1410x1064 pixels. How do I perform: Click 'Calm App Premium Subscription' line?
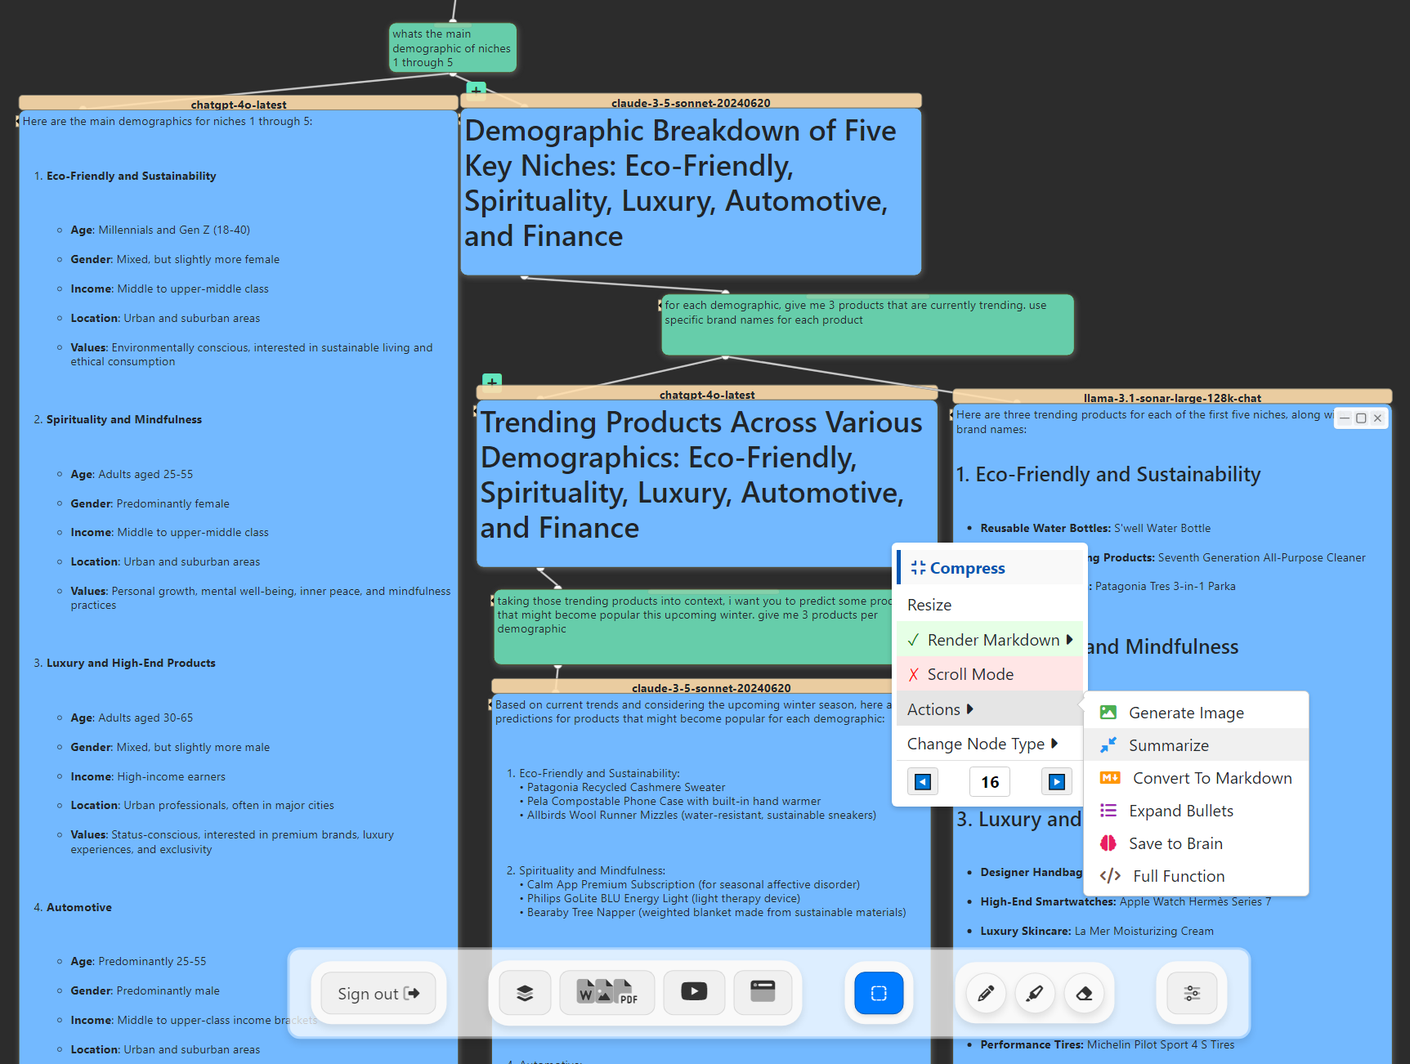(x=693, y=884)
